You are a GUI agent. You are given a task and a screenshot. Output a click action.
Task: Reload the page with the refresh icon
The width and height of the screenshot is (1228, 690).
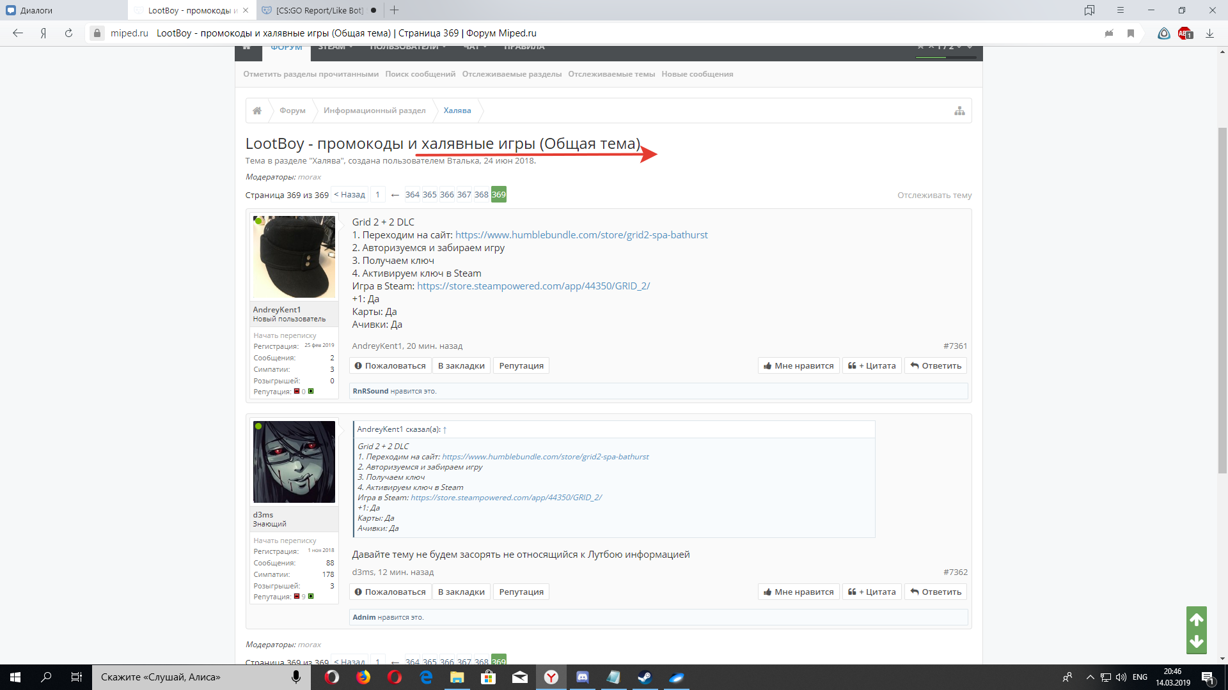coord(68,33)
